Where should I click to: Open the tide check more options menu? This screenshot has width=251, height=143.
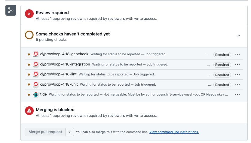tap(237, 95)
